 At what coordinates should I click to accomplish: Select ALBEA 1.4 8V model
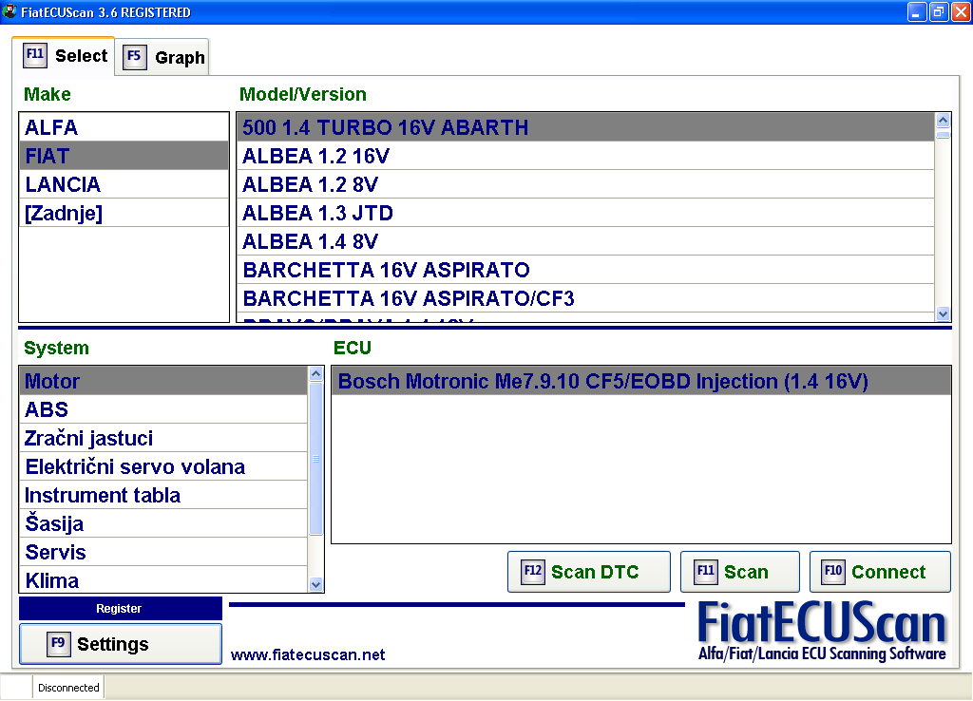[x=585, y=241]
